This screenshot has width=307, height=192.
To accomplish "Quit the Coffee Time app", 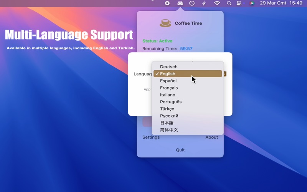I will coord(180,150).
